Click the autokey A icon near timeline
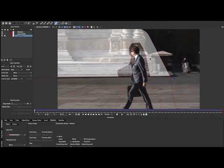The image size is (224, 168). point(144,114)
